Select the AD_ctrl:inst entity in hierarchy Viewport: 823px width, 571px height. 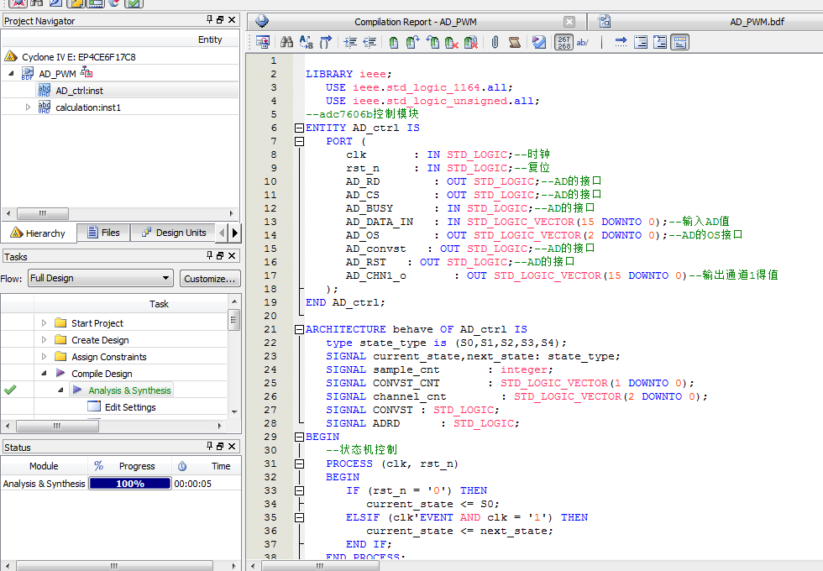[79, 91]
